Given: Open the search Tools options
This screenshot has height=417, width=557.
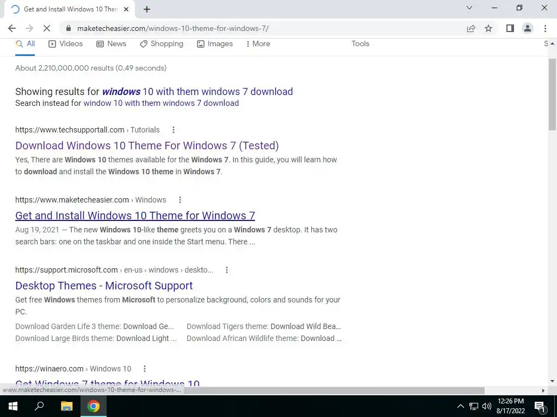Looking at the screenshot, I should click(360, 43).
